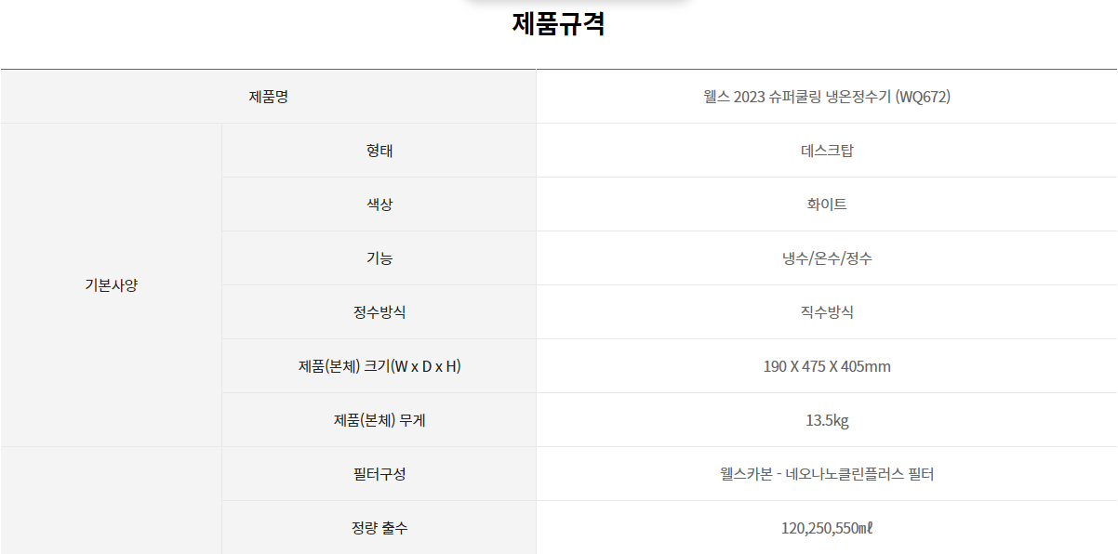This screenshot has width=1118, height=554.
Task: Click the 형태 label cell
Action: pyautogui.click(x=379, y=151)
